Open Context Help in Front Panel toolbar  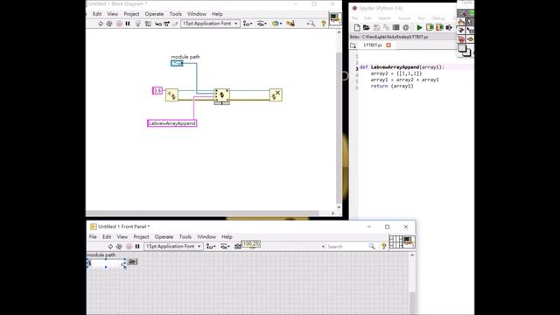pos(383,247)
